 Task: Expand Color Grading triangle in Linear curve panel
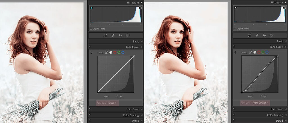[141, 115]
